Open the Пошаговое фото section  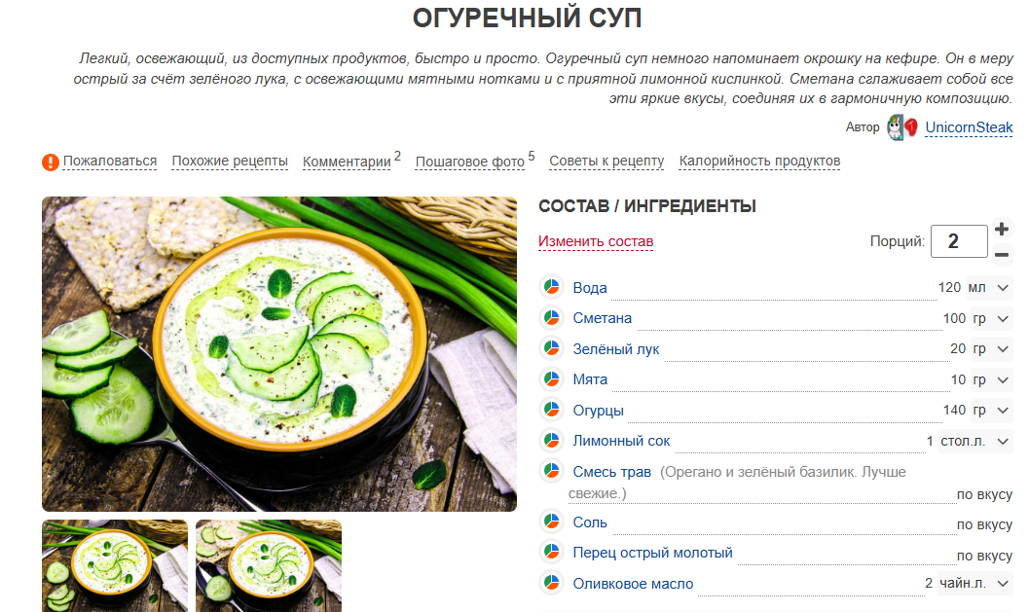click(470, 162)
